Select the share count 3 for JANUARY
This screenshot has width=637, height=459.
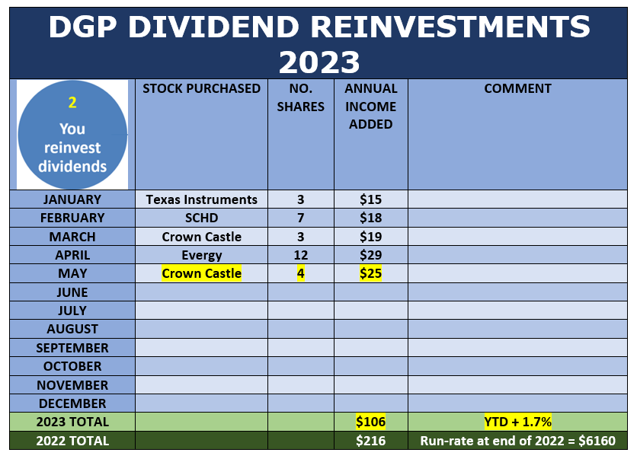coord(301,199)
